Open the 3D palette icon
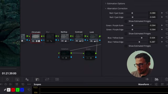Viewport: 168px width, 94px height. point(57,79)
